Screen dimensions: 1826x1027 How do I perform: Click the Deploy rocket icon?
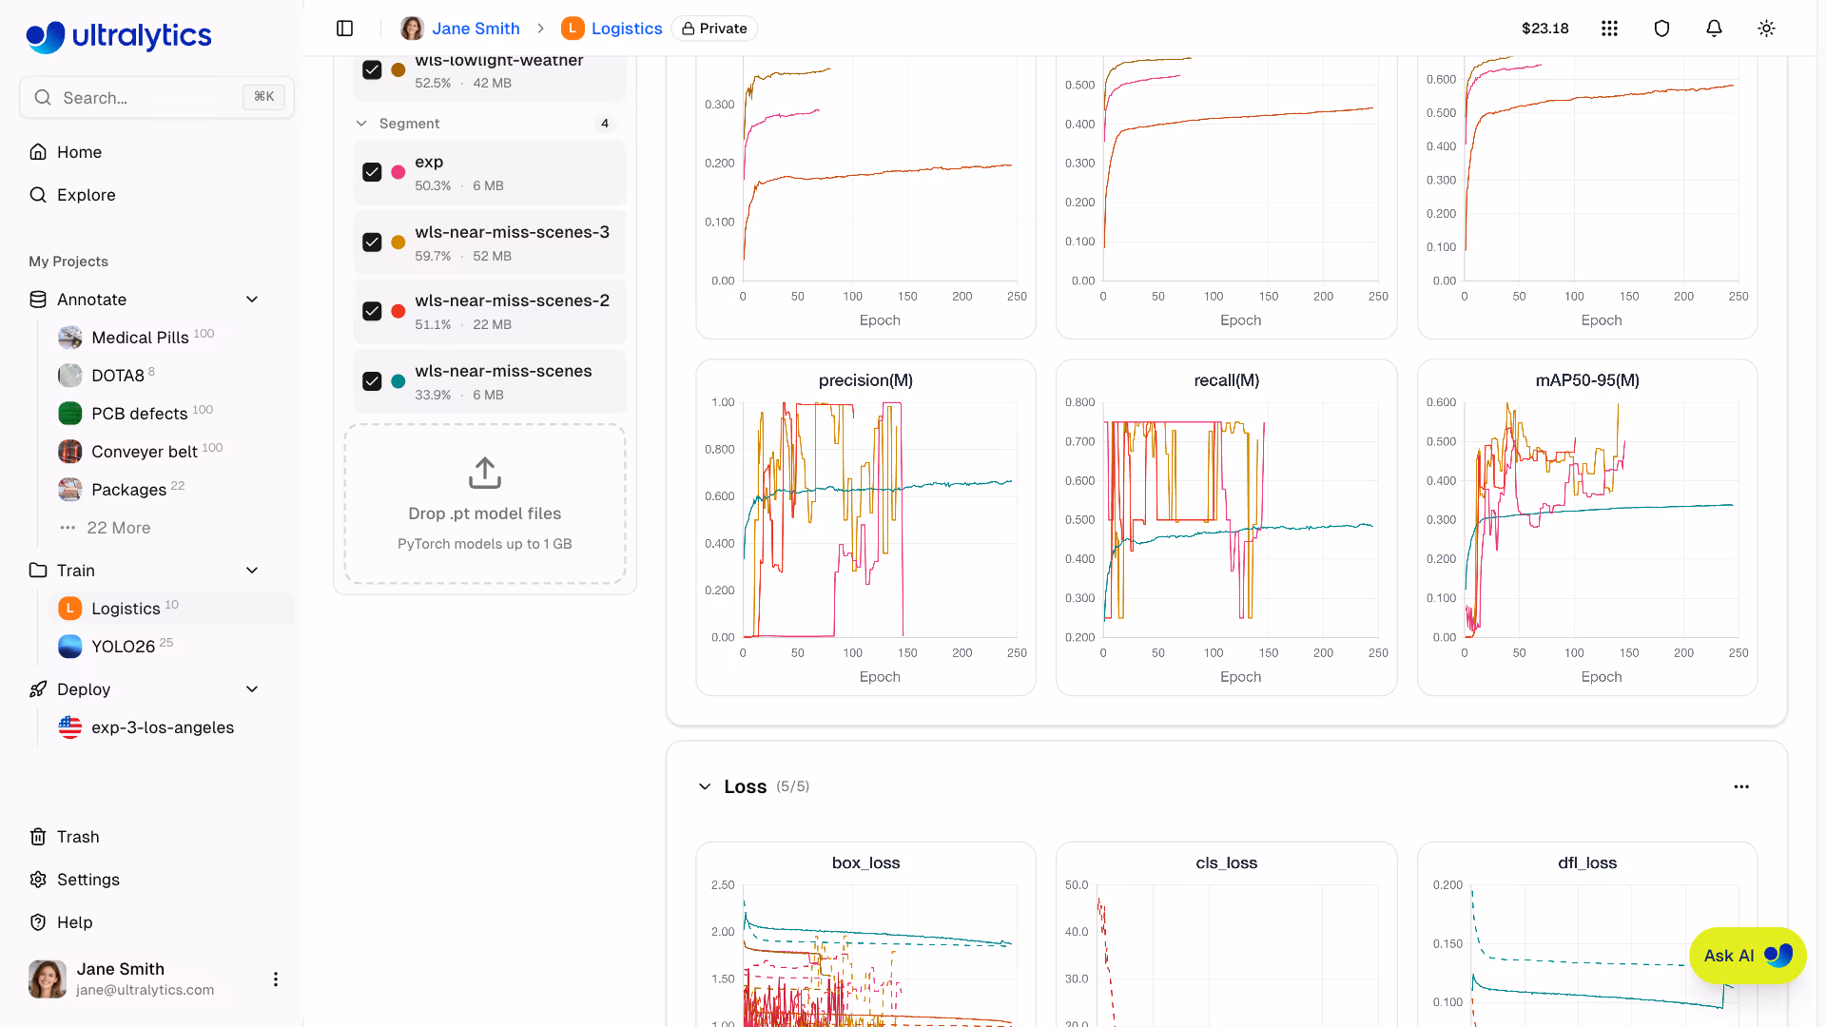point(38,689)
